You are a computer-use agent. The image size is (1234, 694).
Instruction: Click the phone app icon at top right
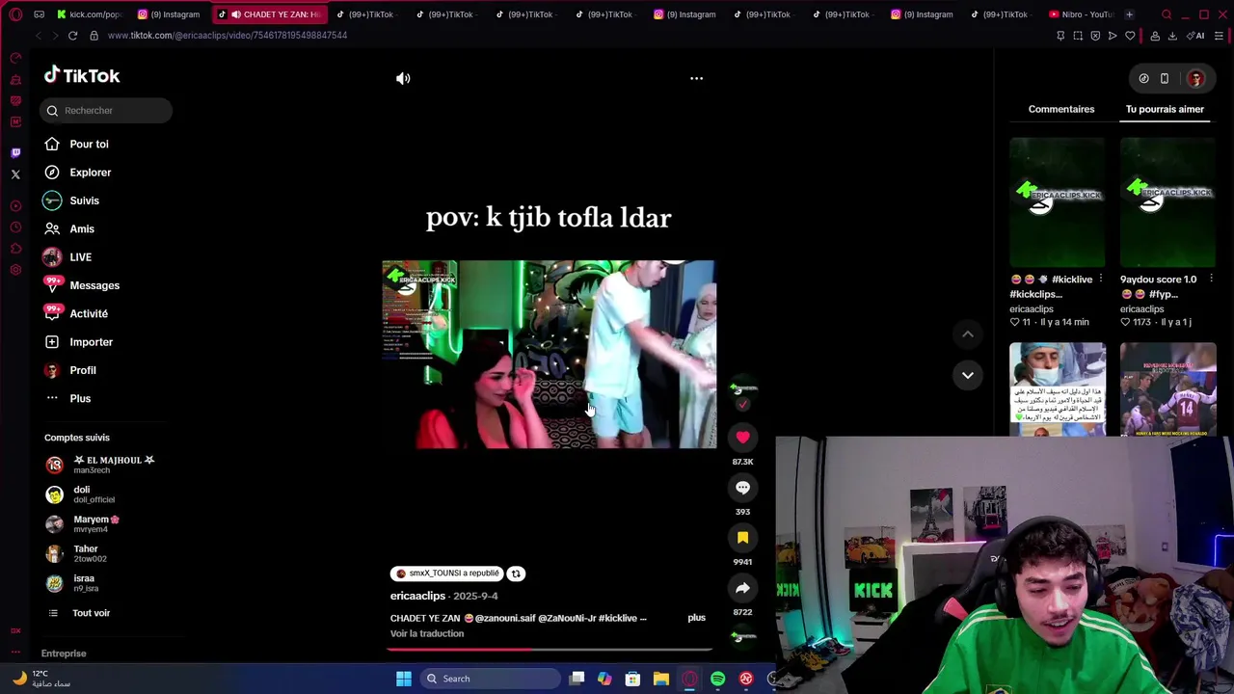tap(1165, 78)
